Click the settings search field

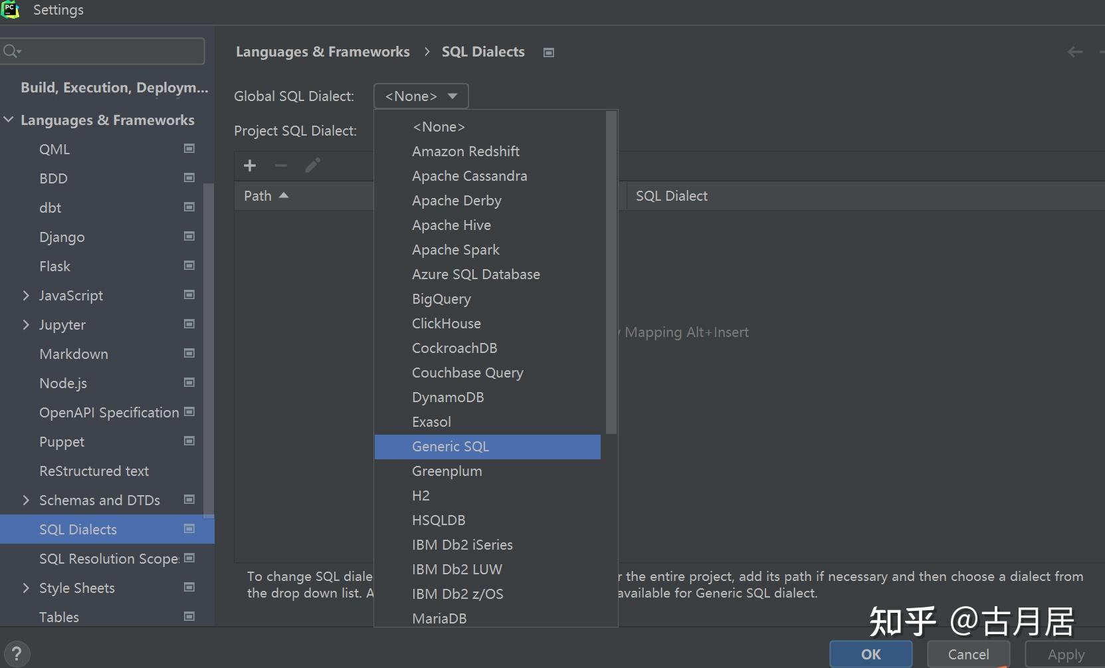[110, 51]
